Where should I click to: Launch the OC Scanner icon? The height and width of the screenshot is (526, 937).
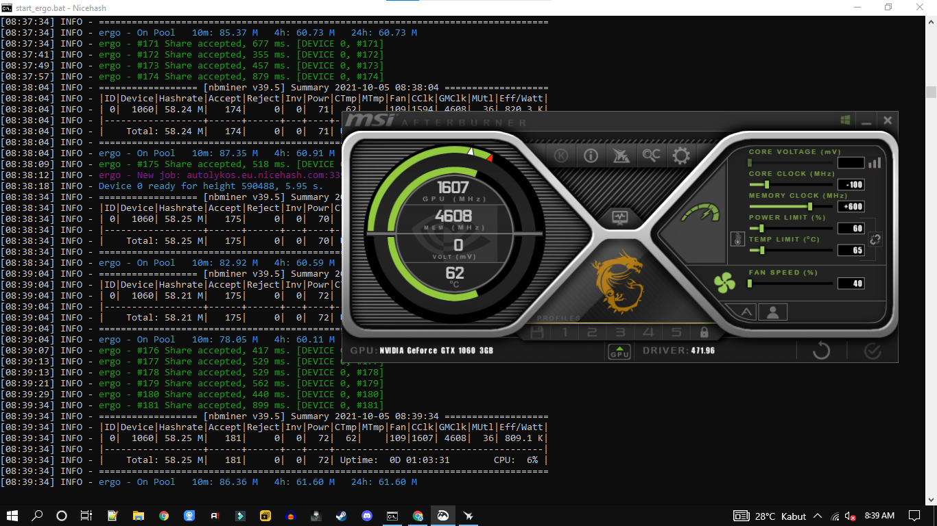[x=651, y=156]
